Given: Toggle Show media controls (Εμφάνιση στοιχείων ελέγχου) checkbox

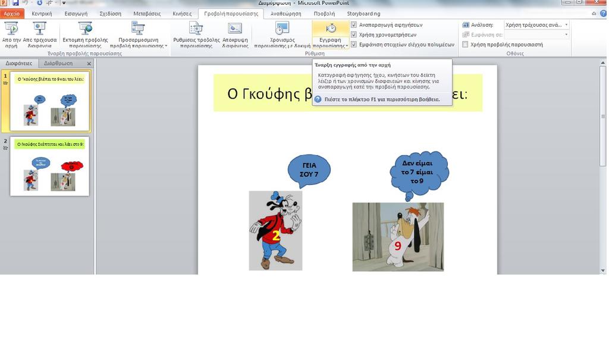Looking at the screenshot, I should click(x=354, y=44).
